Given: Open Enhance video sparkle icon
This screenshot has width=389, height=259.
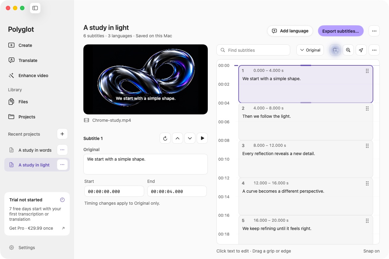Looking at the screenshot, I should pyautogui.click(x=11, y=76).
